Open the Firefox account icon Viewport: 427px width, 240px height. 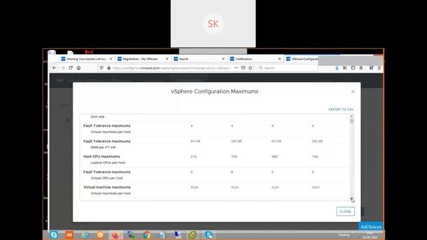pyautogui.click(x=361, y=68)
